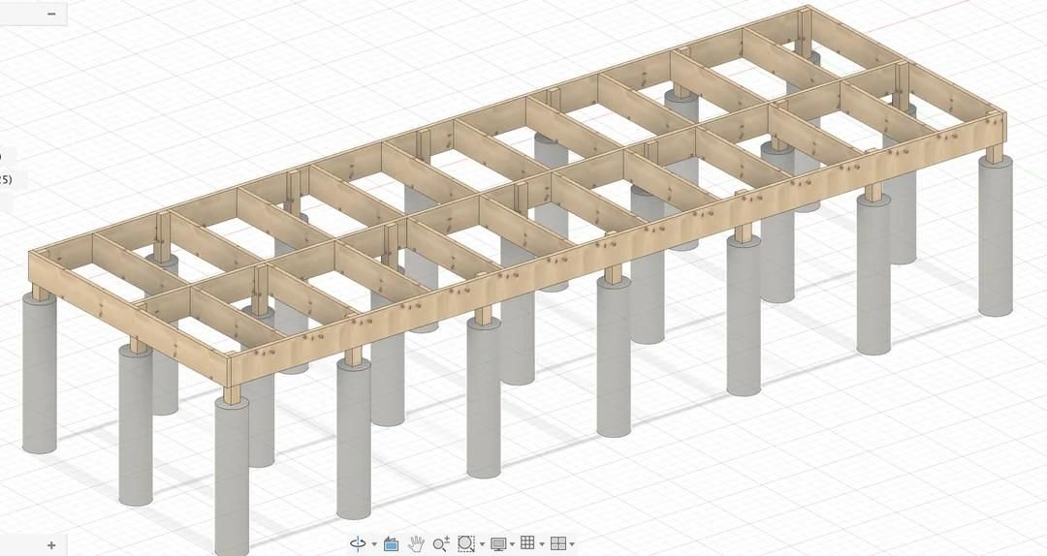Screen dimensions: 1047x556
Task: Expand the Viewports dropdown arrow
Action: click(572, 544)
